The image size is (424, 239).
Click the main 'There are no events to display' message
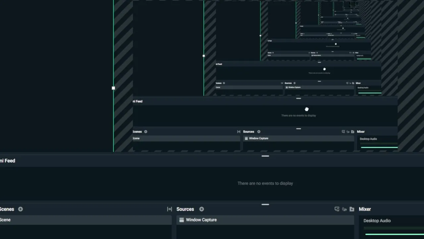pyautogui.click(x=265, y=183)
